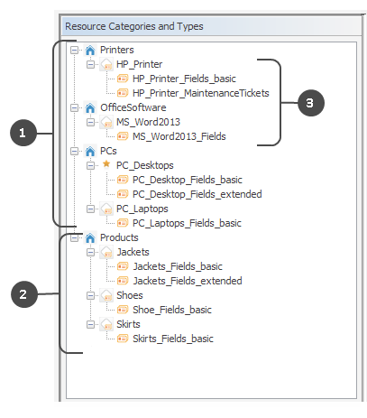
Task: Click the type icon beside PC_Laptops
Action: [106, 209]
